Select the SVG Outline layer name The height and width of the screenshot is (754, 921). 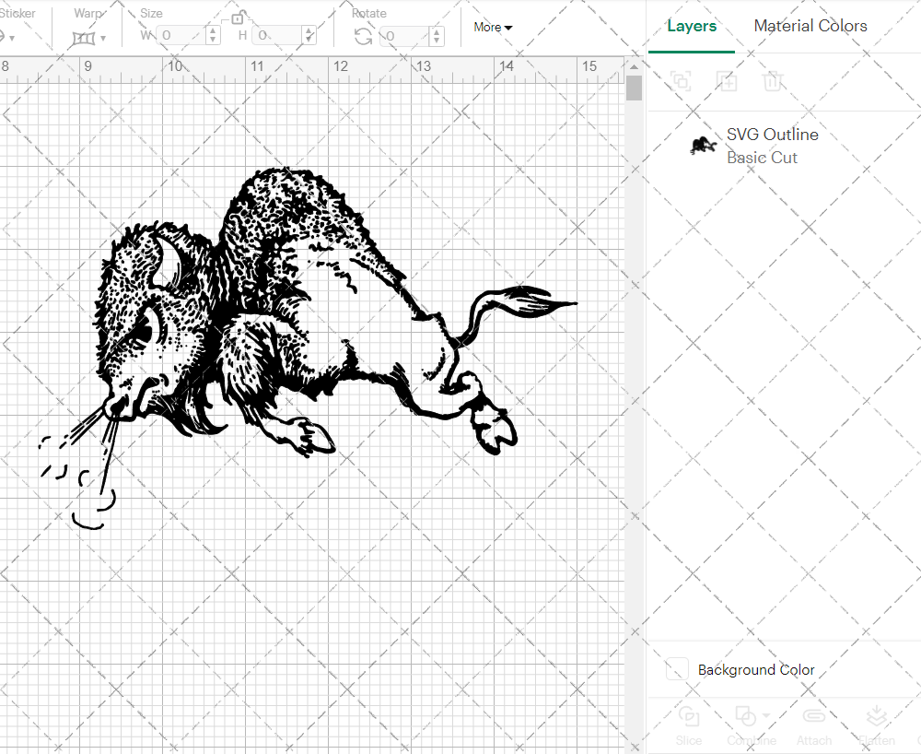click(773, 135)
